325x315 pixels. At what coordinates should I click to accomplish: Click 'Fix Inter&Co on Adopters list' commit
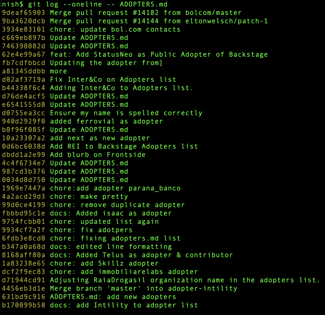pyautogui.click(x=113, y=80)
